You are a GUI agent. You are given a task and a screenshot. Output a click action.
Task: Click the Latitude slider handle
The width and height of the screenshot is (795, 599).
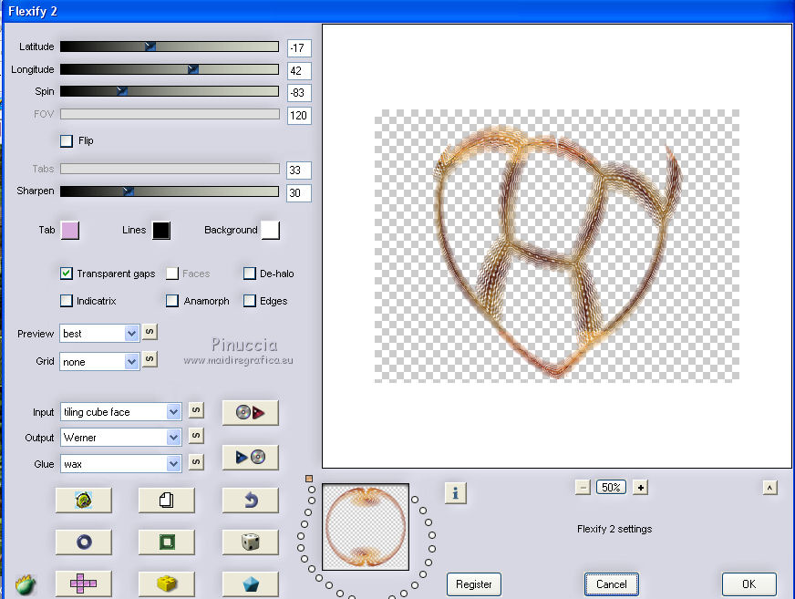[x=150, y=46]
